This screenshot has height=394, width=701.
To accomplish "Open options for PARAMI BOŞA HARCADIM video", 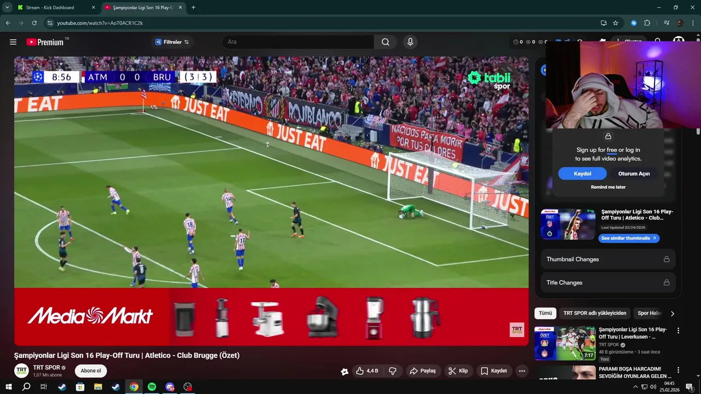I will [678, 370].
